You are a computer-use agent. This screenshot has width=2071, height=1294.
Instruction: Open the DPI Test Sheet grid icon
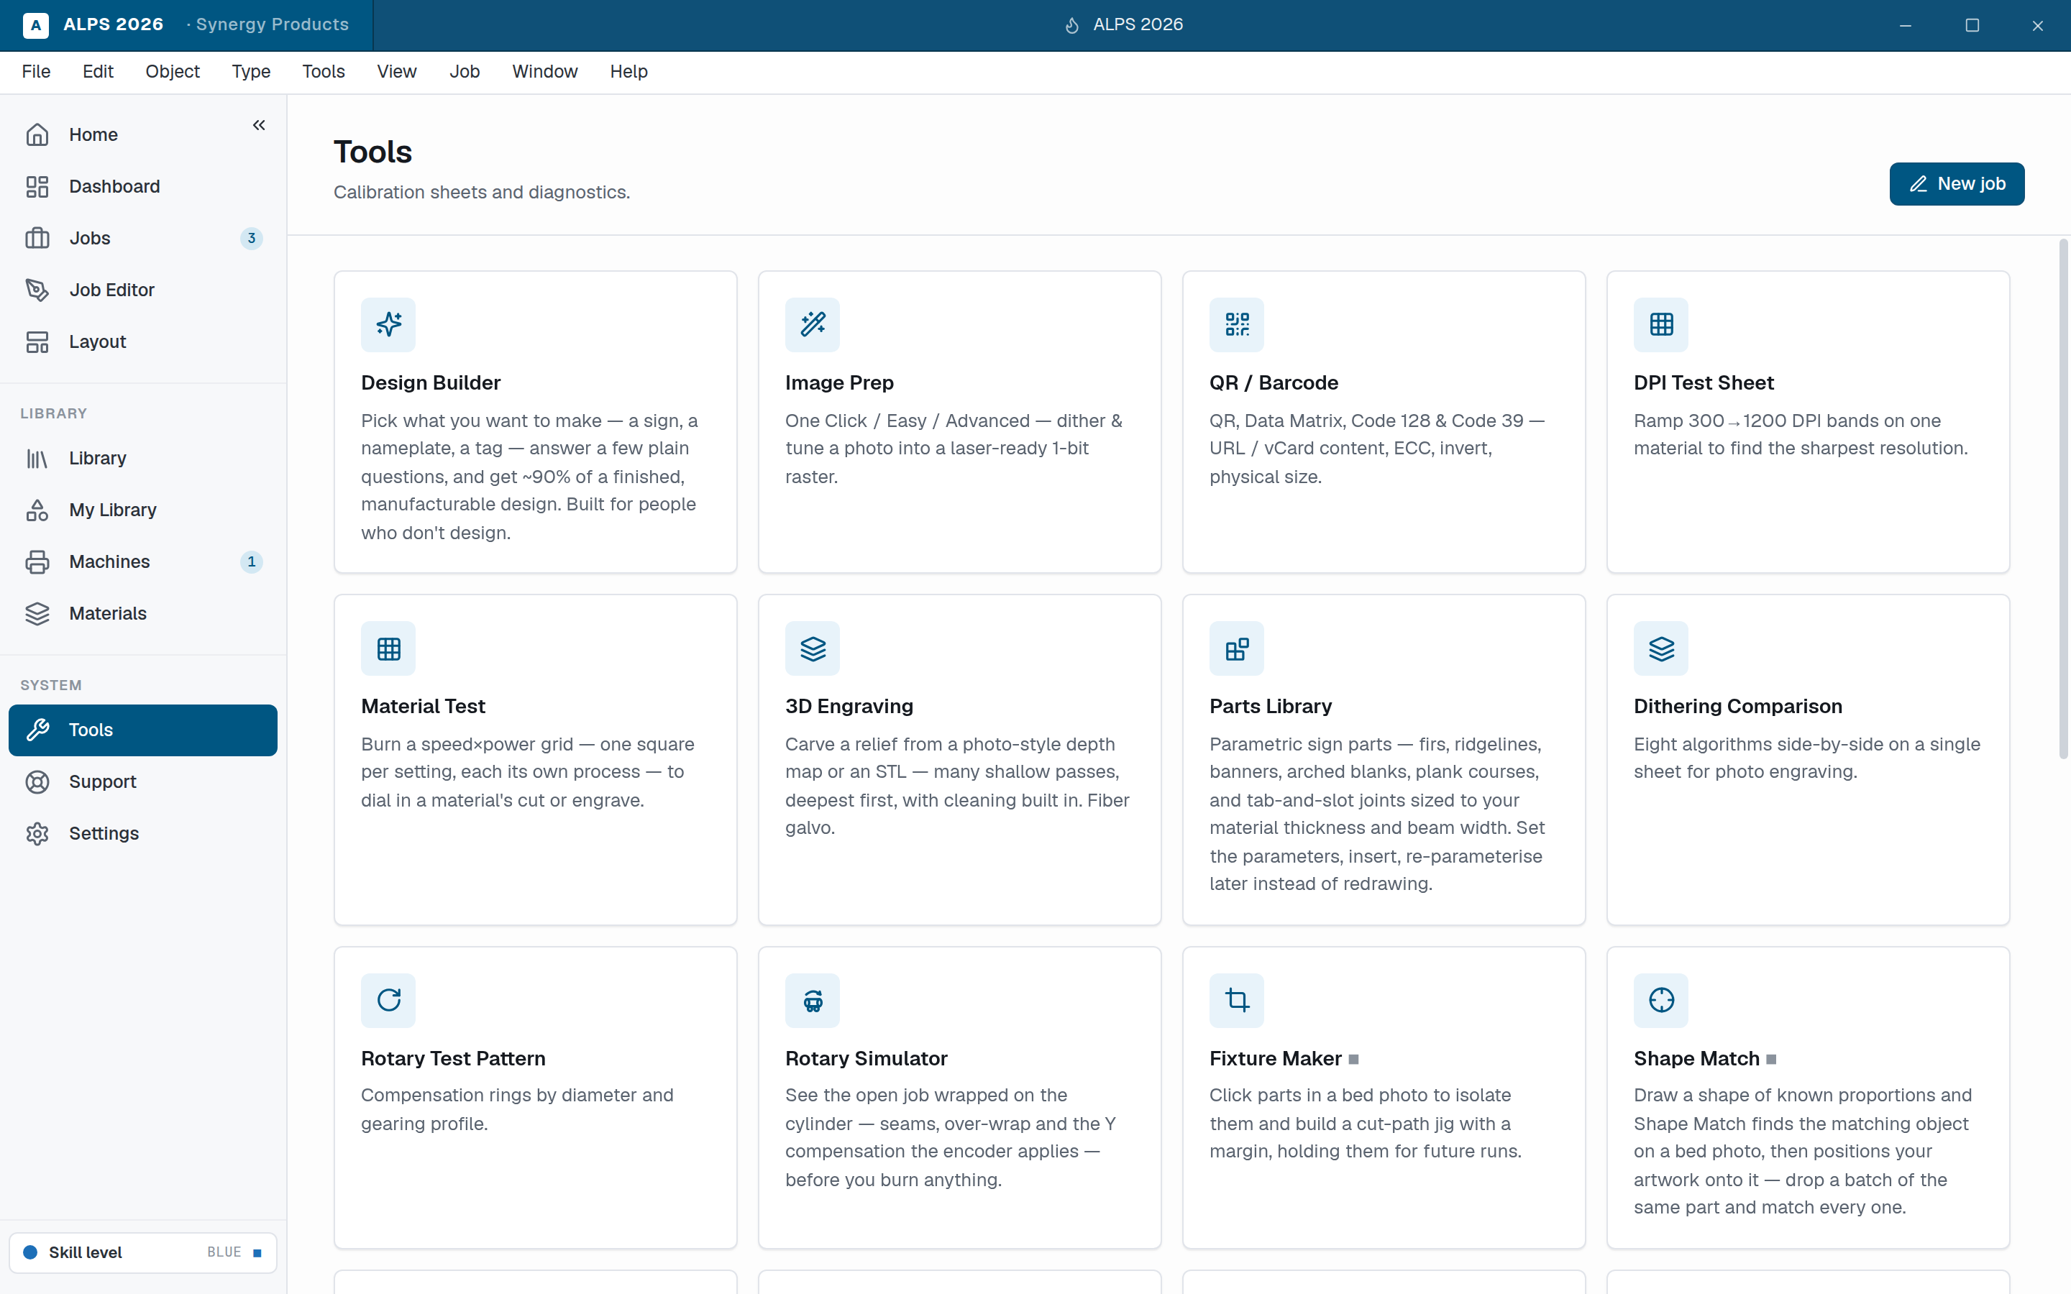point(1661,324)
